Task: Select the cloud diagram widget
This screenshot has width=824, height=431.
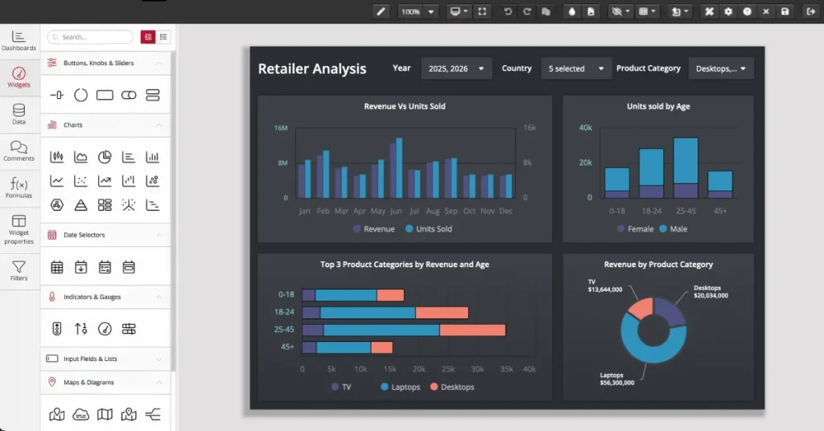Action: (81, 415)
